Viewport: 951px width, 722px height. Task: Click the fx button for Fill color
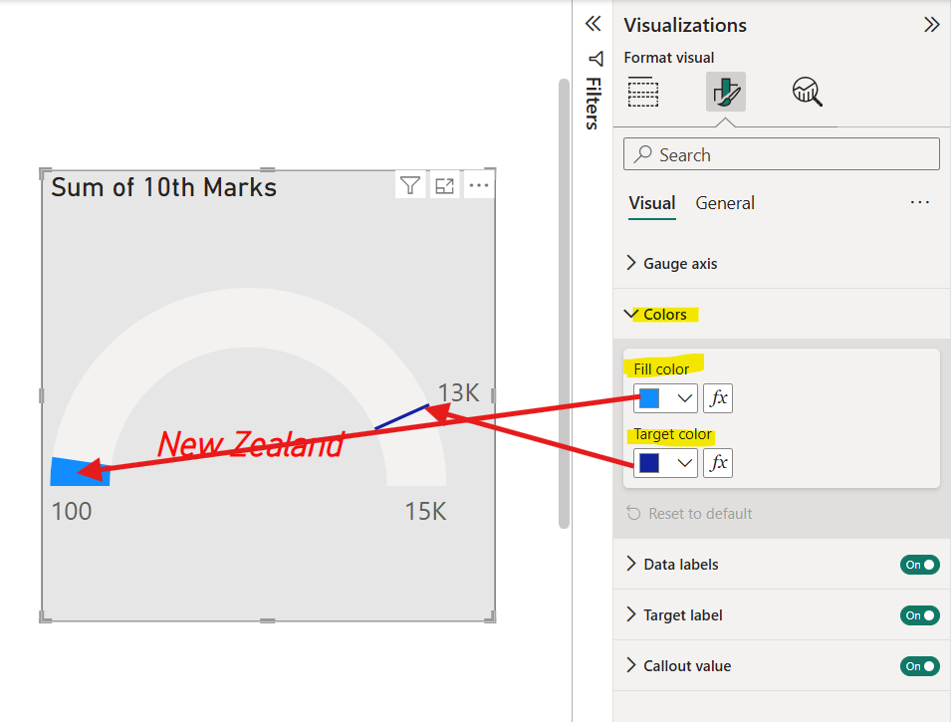point(717,398)
